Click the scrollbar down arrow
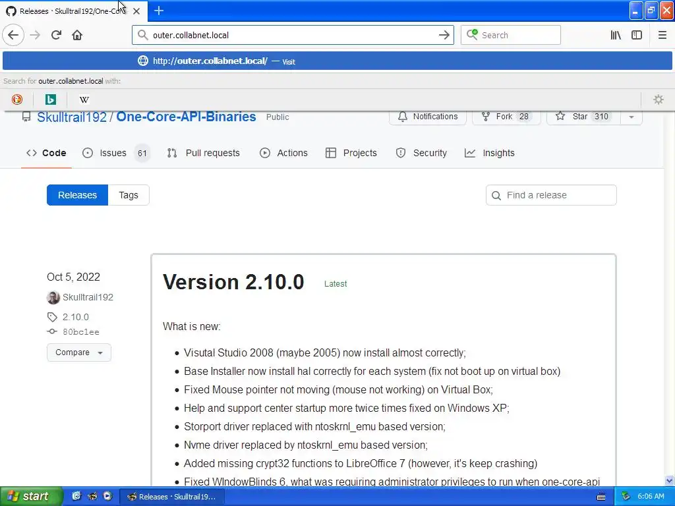Viewport: 675px width, 506px height. 670,480
